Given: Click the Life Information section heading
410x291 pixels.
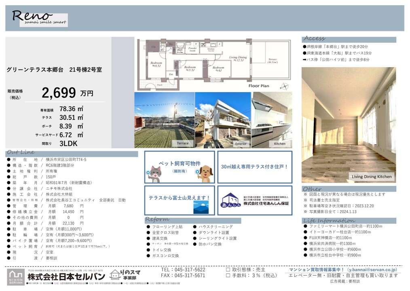Looking at the screenshot, I should (329, 221).
